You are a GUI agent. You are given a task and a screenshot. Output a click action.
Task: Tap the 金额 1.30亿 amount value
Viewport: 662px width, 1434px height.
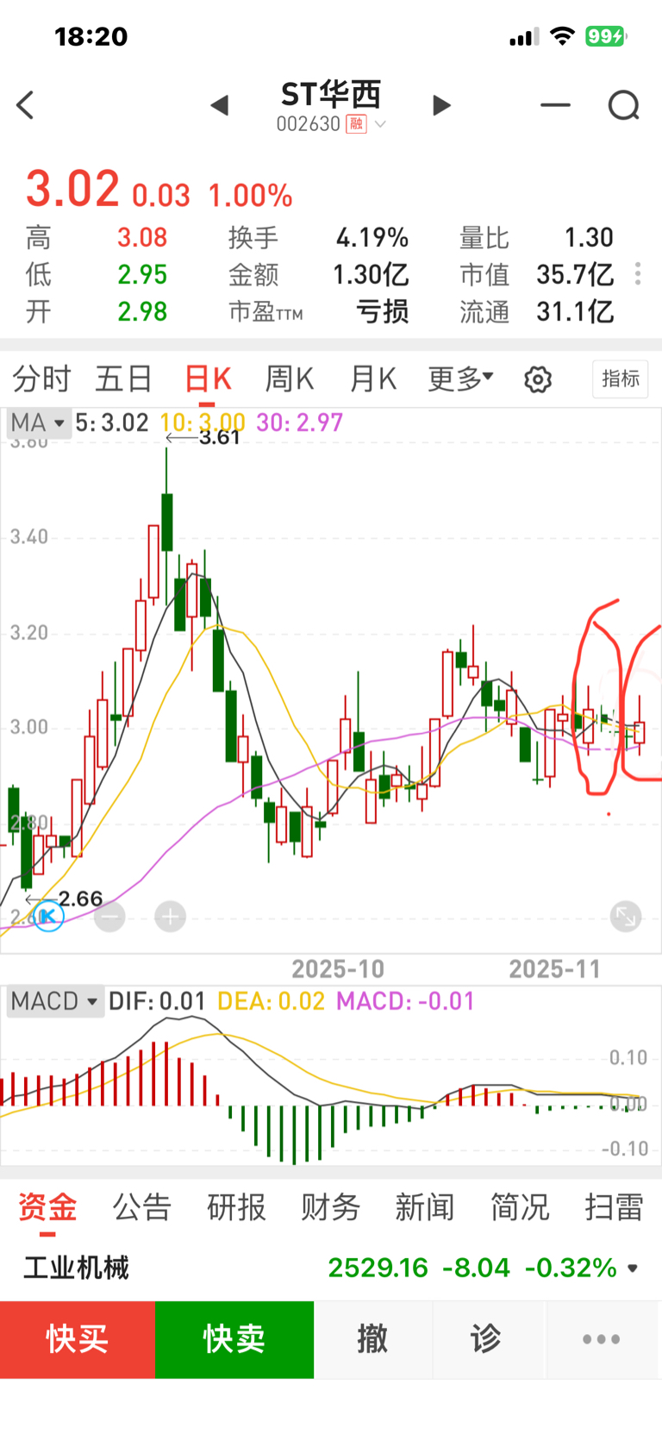tap(371, 275)
